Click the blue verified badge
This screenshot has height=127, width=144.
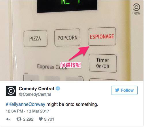[58, 89]
